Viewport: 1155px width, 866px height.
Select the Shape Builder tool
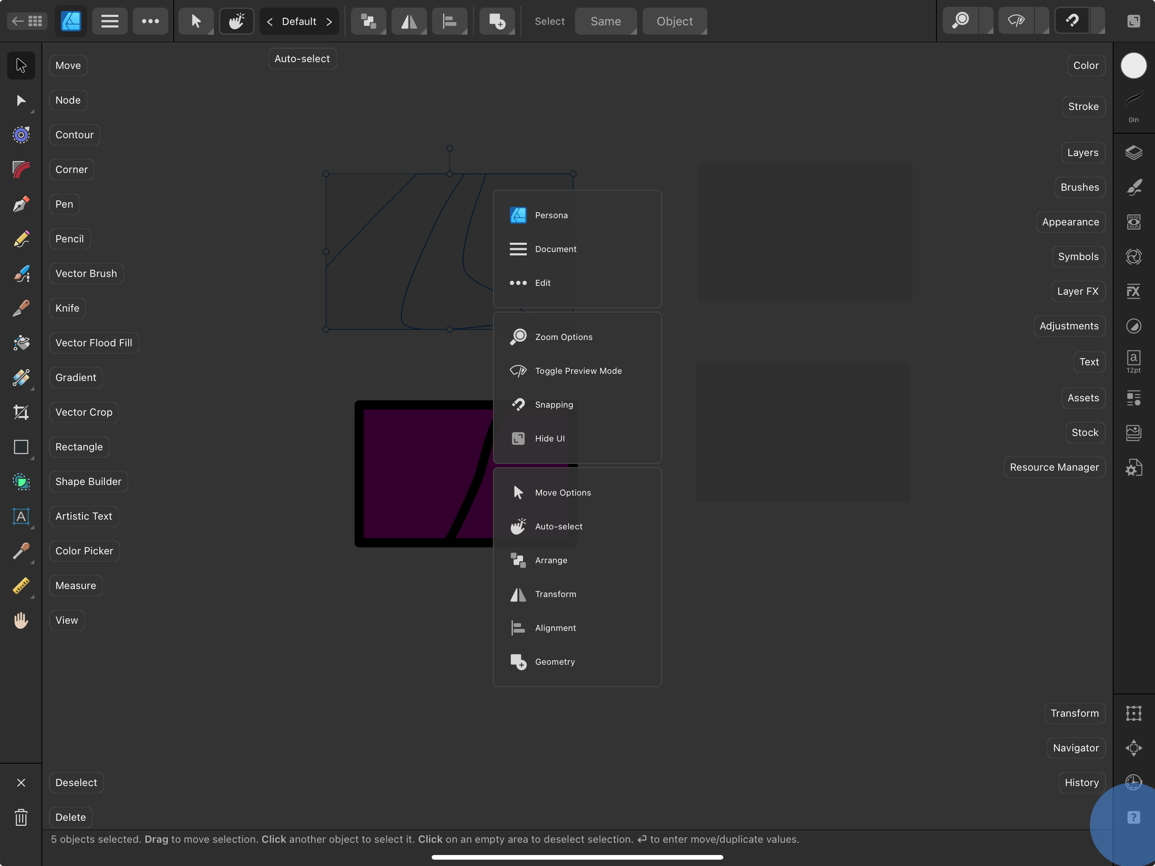tap(21, 482)
